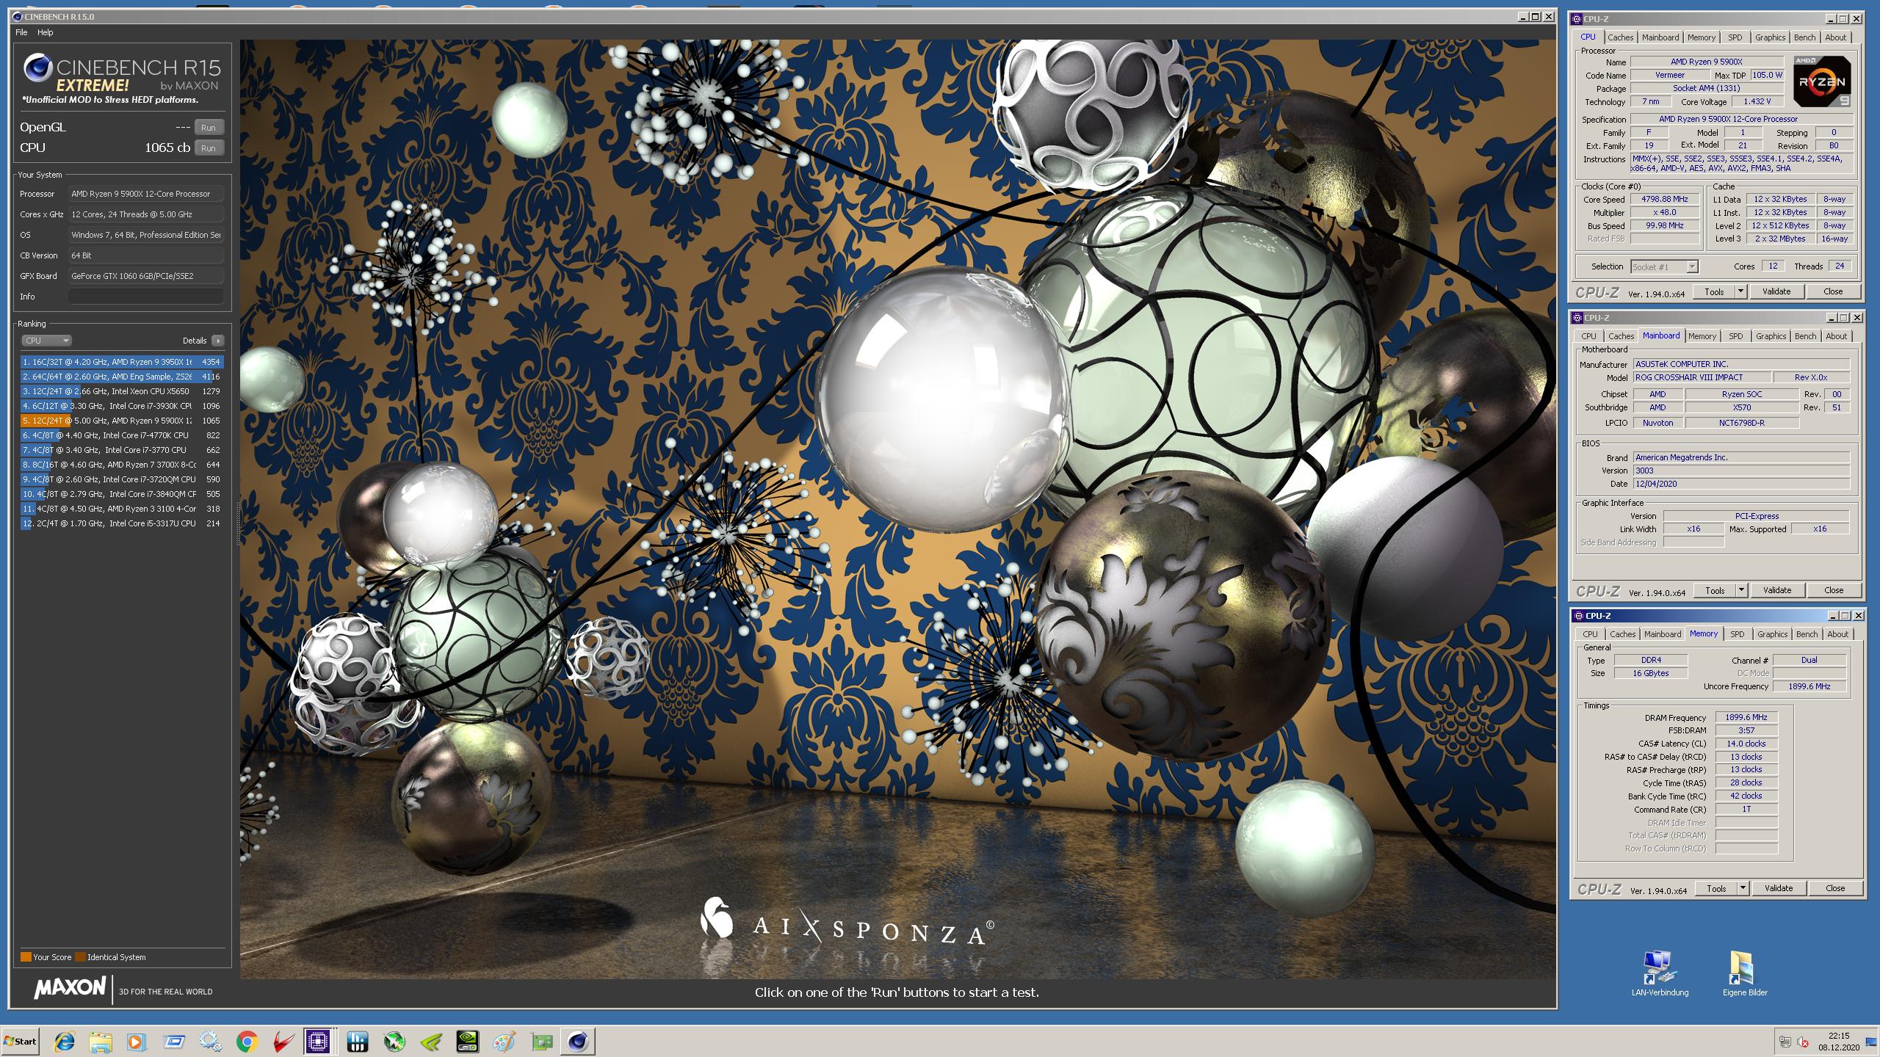This screenshot has height=1057, width=1880.
Task: Select ranking row AMD Ryzen 7 3700X
Action: pyautogui.click(x=121, y=465)
